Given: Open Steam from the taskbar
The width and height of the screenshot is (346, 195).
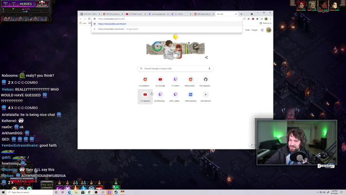Looking at the screenshot, I should coord(116,192).
